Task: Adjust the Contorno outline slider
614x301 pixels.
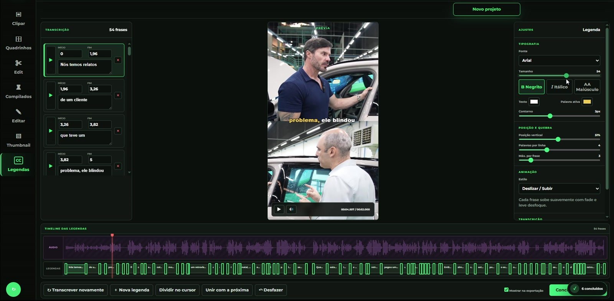Action: [x=559, y=116]
